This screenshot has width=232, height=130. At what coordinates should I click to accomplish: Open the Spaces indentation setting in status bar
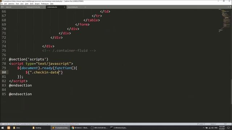pyautogui.click(x=213, y=124)
